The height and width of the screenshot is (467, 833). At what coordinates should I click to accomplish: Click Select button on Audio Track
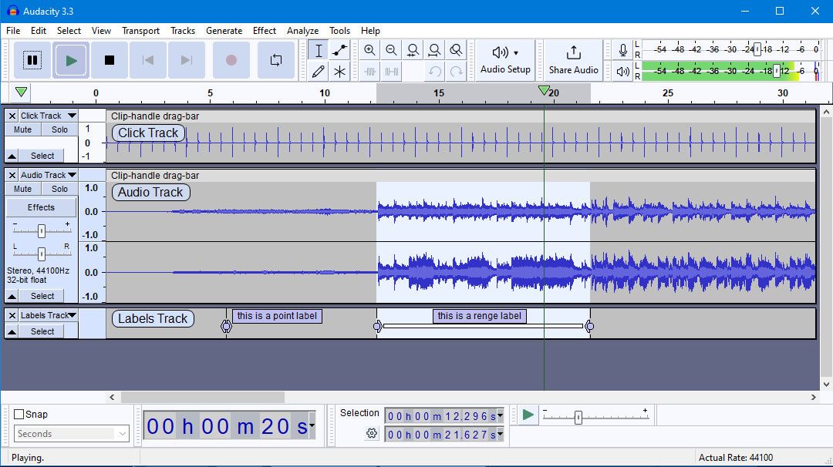[x=42, y=296]
